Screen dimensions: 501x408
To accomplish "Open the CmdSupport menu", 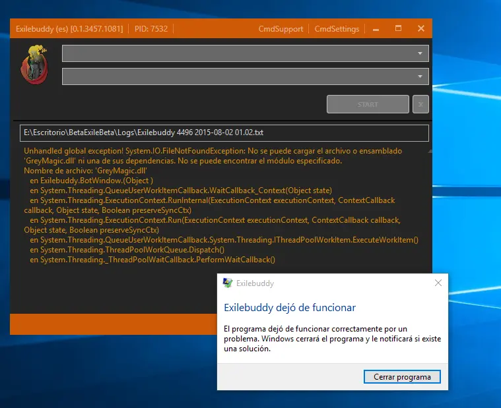I will [281, 29].
